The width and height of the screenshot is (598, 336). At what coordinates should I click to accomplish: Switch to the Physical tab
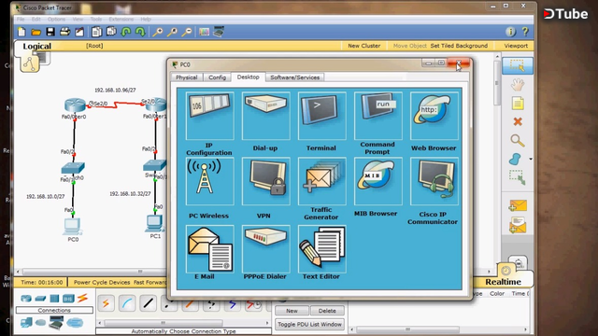pos(187,77)
